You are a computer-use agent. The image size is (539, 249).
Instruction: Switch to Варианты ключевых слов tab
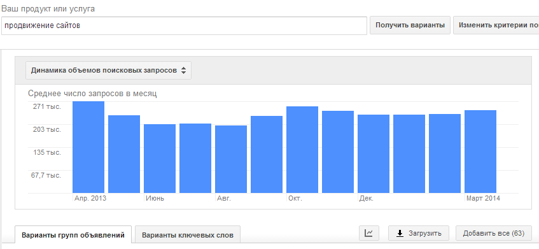pyautogui.click(x=188, y=235)
